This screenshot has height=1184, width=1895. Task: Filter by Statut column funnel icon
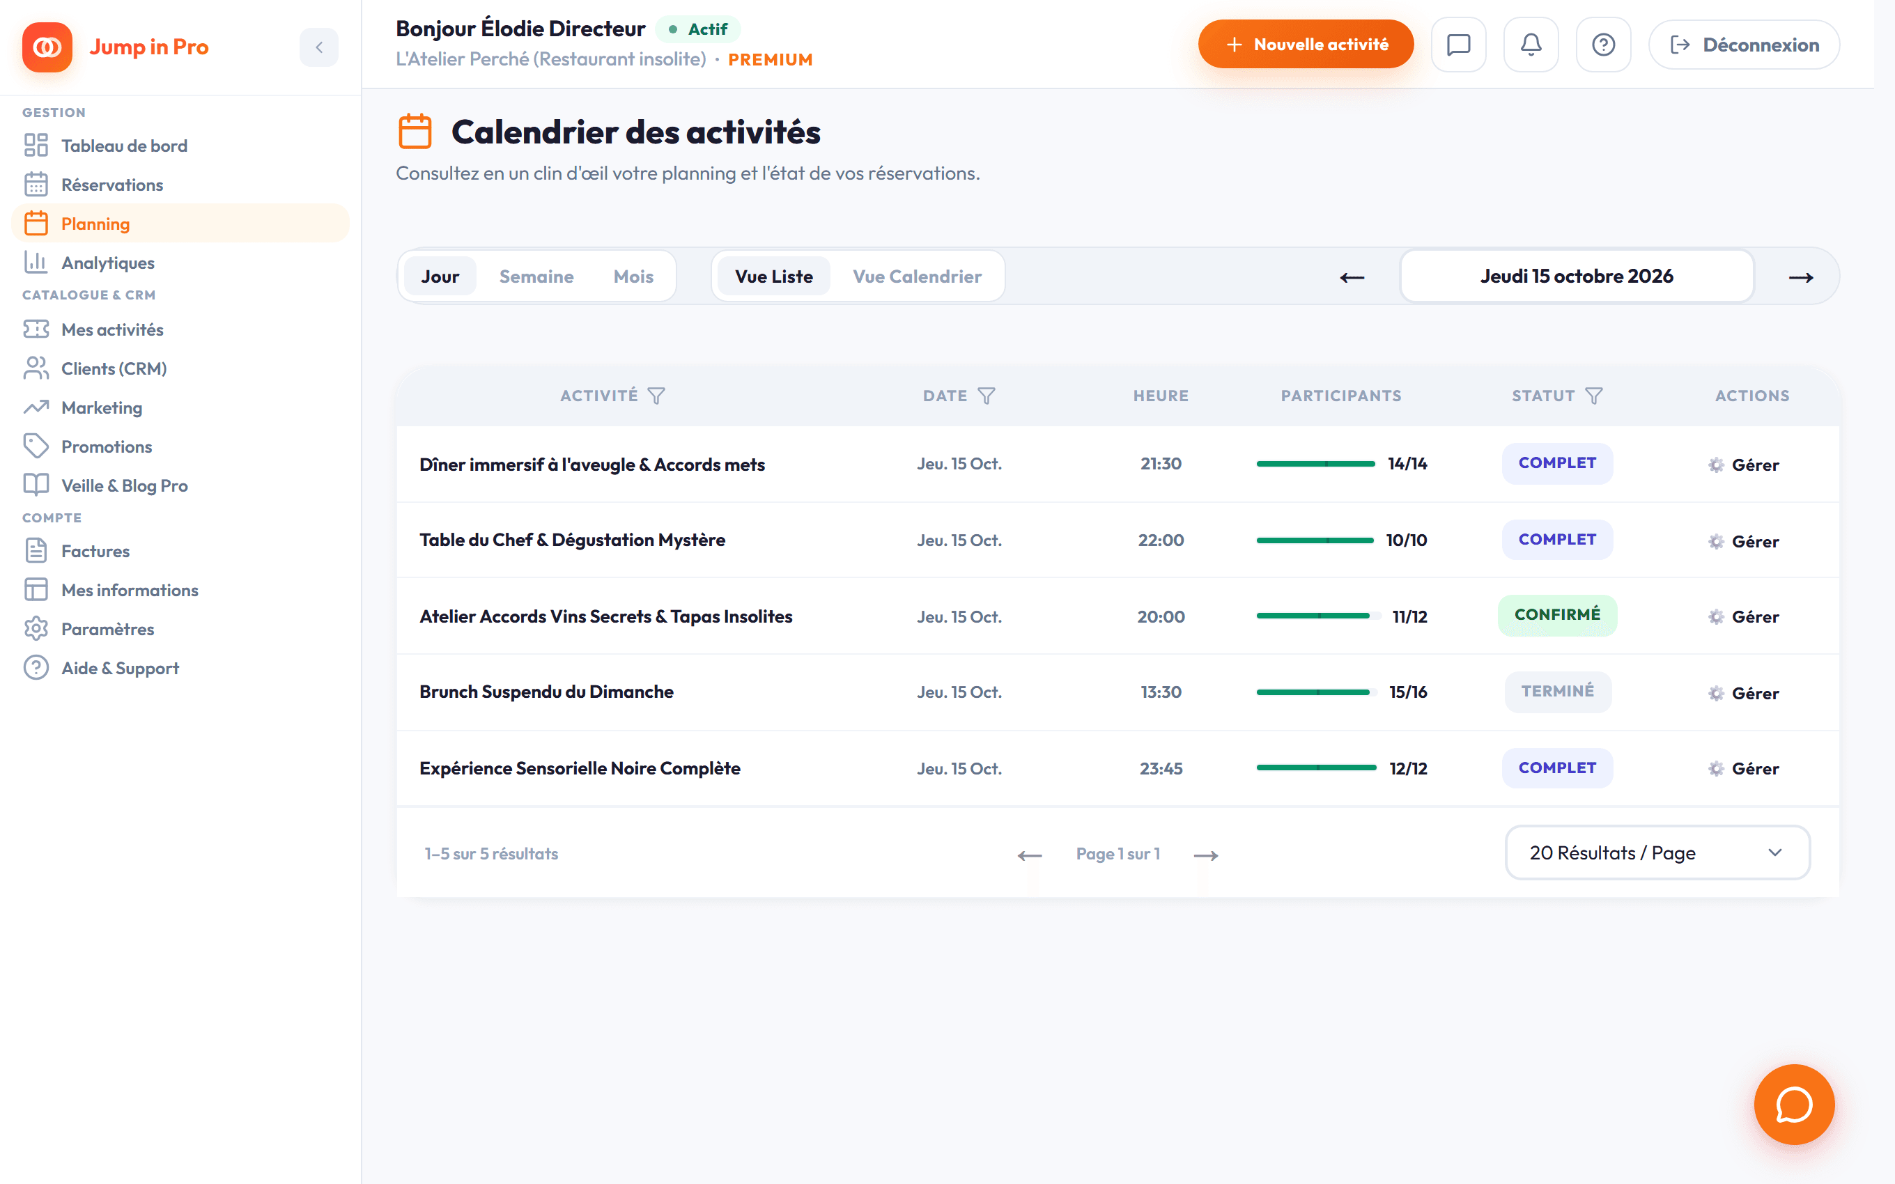click(1594, 396)
